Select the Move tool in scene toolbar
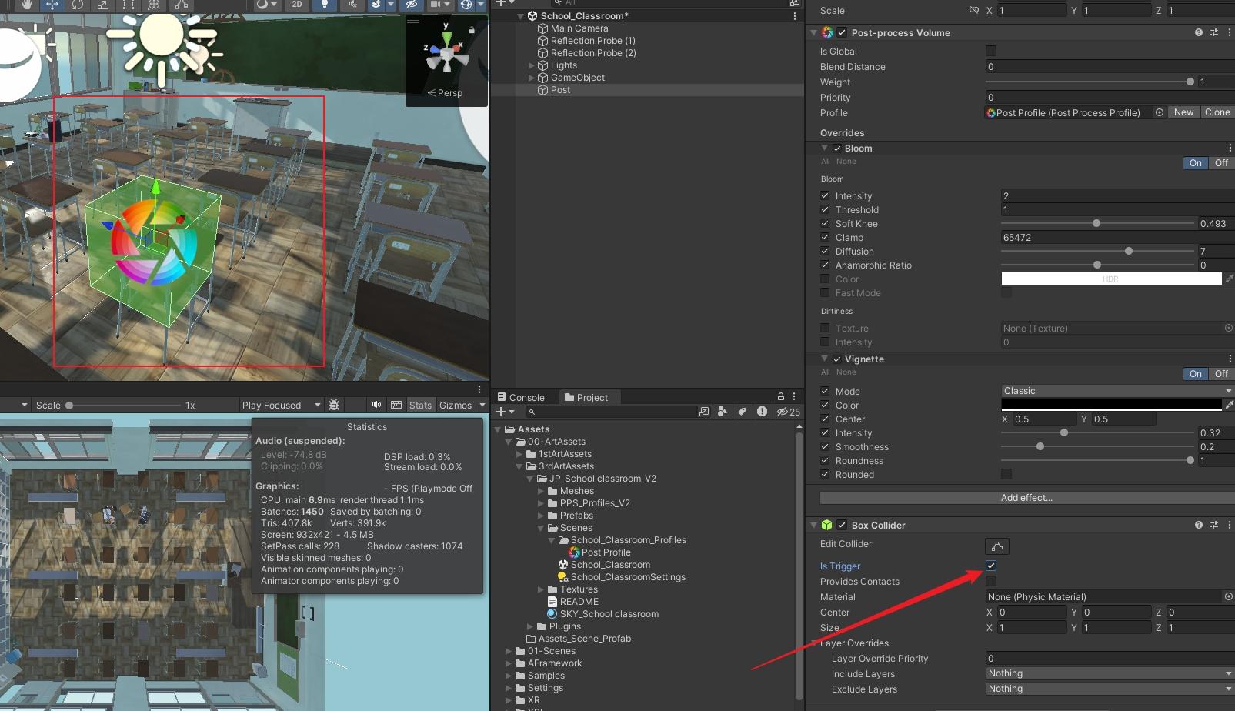Image resolution: width=1235 pixels, height=711 pixels. click(52, 4)
